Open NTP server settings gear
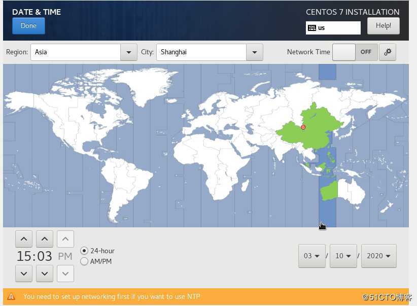This screenshot has height=306, width=417. (388, 52)
